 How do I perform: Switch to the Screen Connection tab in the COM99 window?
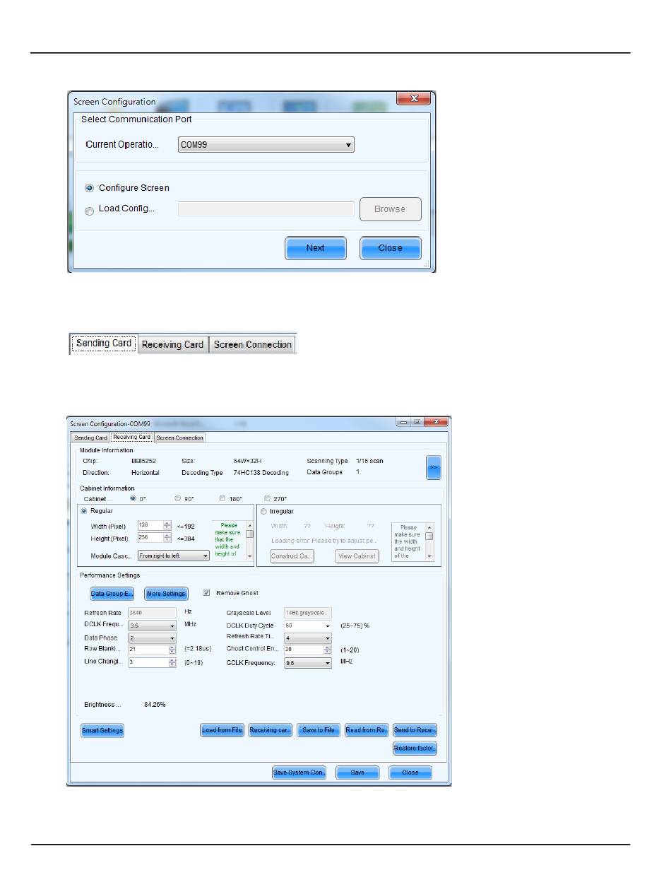tap(180, 438)
